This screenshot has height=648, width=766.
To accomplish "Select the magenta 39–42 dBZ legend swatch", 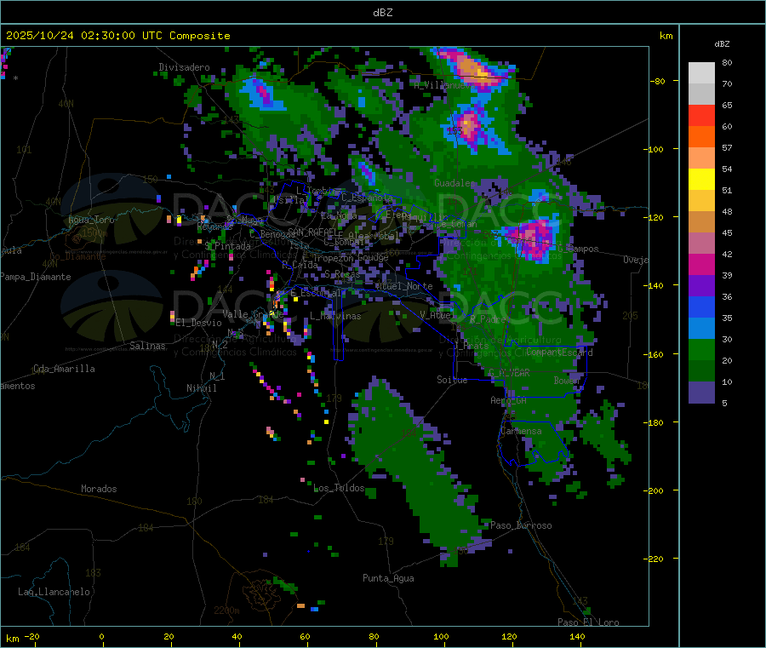I will pos(701,264).
